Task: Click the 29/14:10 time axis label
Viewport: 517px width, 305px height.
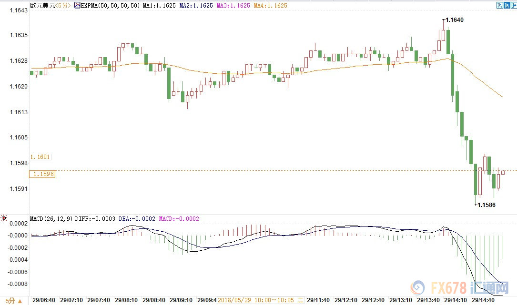Action: point(456,300)
